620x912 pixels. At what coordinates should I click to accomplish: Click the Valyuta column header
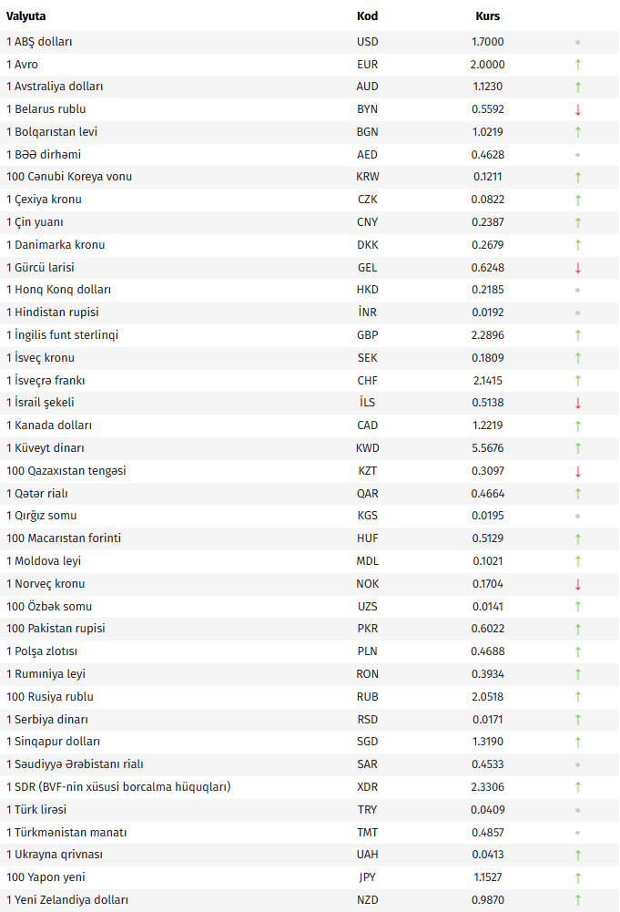tap(26, 16)
